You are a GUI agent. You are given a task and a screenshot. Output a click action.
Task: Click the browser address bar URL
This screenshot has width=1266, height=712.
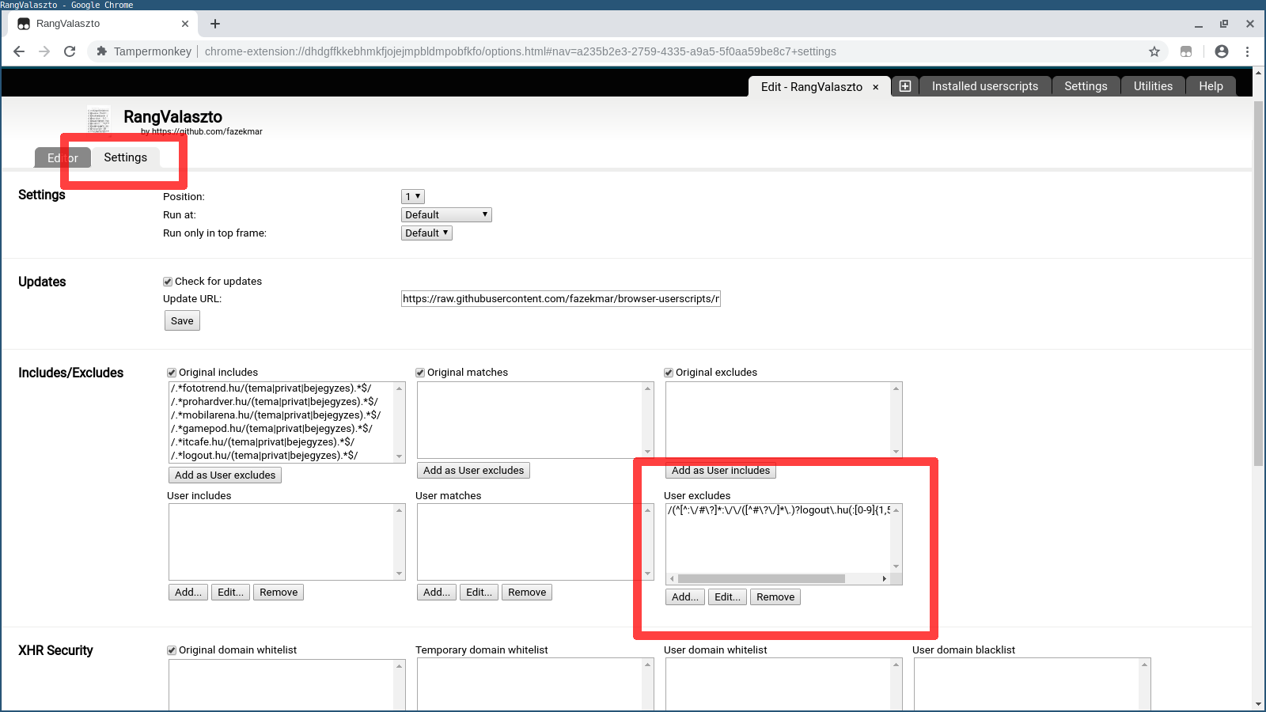520,51
